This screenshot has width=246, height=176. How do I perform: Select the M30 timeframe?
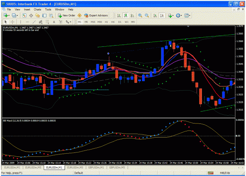(100, 22)
